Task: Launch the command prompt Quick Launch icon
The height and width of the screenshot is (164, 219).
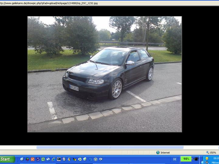Action: coord(59,159)
